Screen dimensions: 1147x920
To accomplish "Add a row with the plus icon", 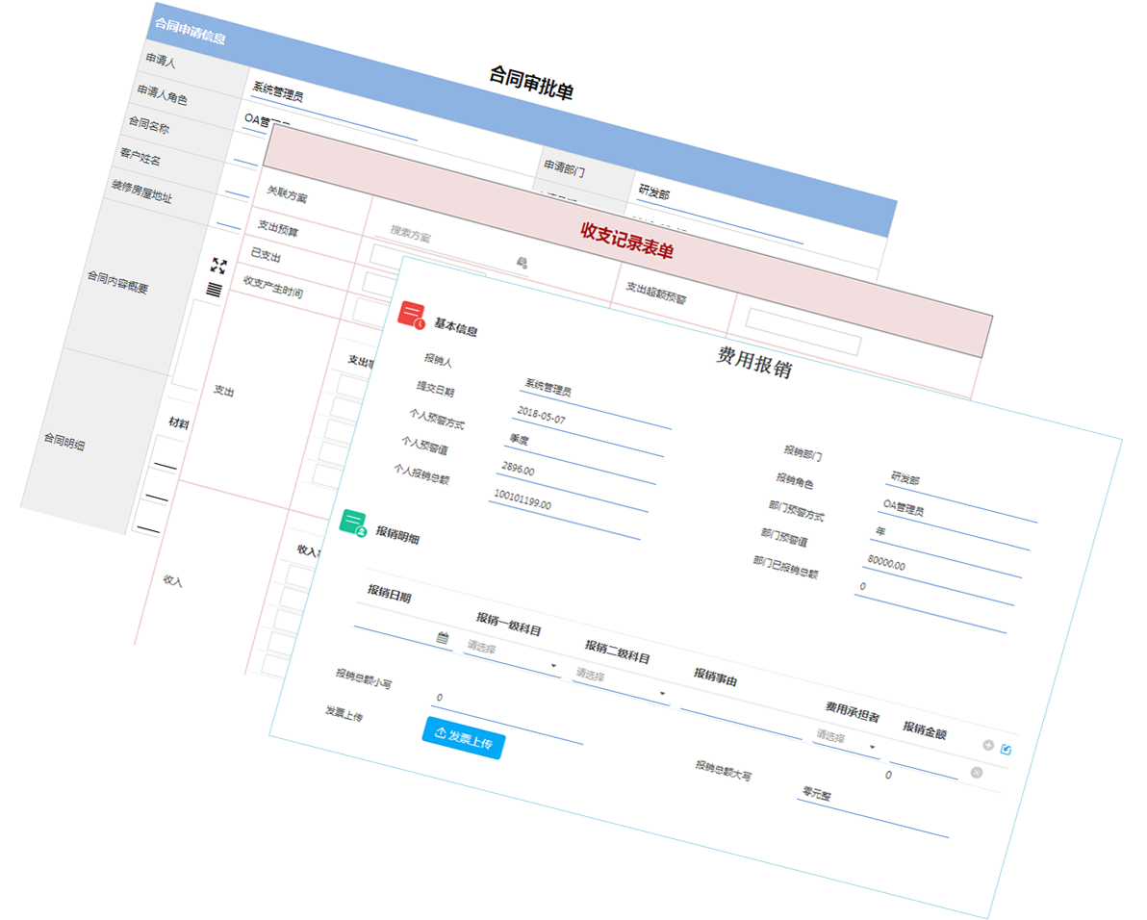I will [x=987, y=745].
